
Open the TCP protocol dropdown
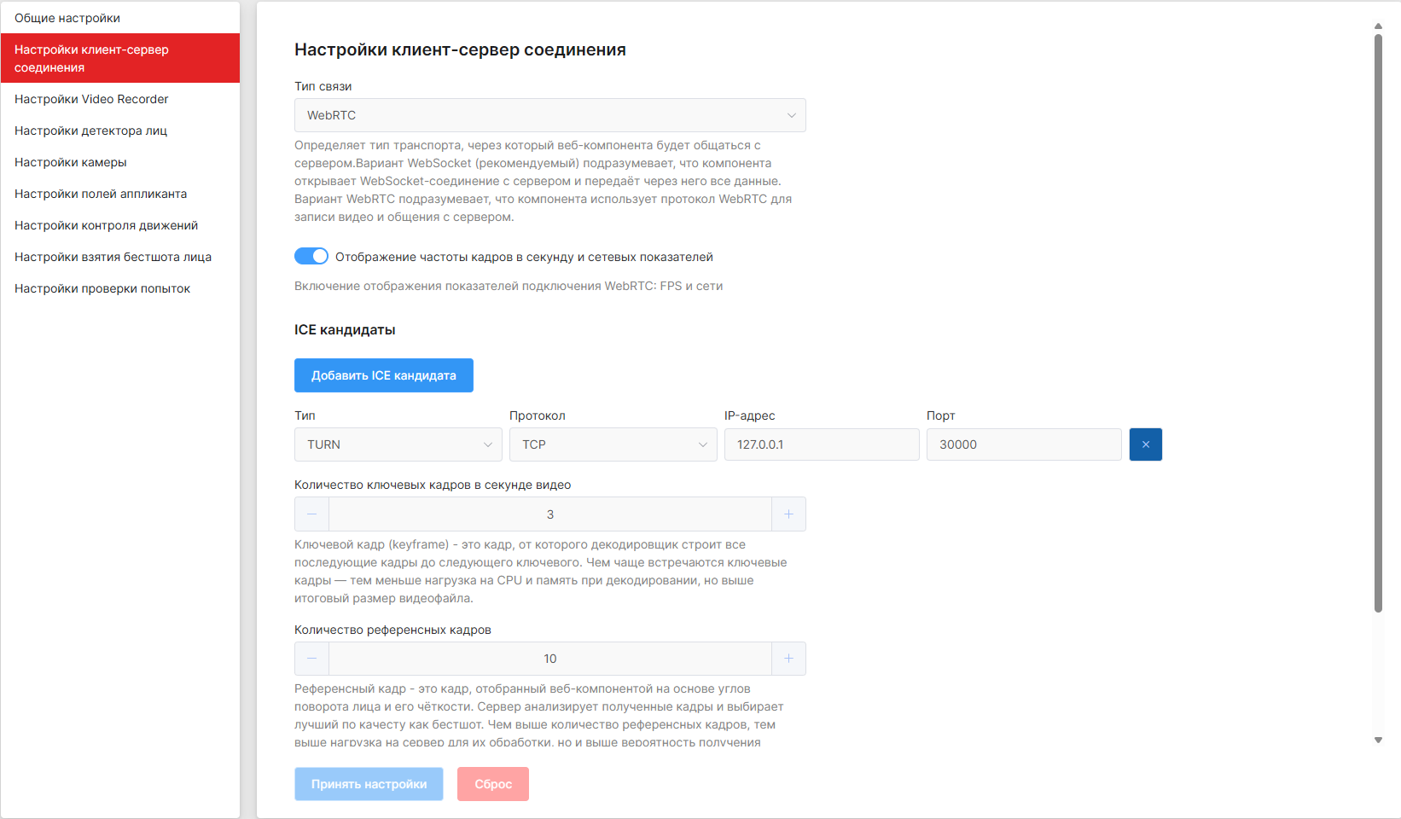tap(613, 444)
